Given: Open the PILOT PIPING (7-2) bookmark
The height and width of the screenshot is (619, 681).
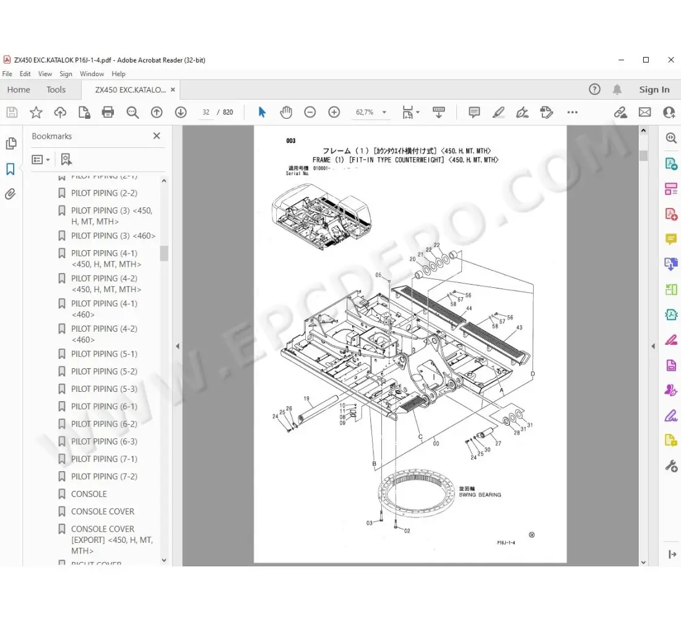Looking at the screenshot, I should [104, 477].
